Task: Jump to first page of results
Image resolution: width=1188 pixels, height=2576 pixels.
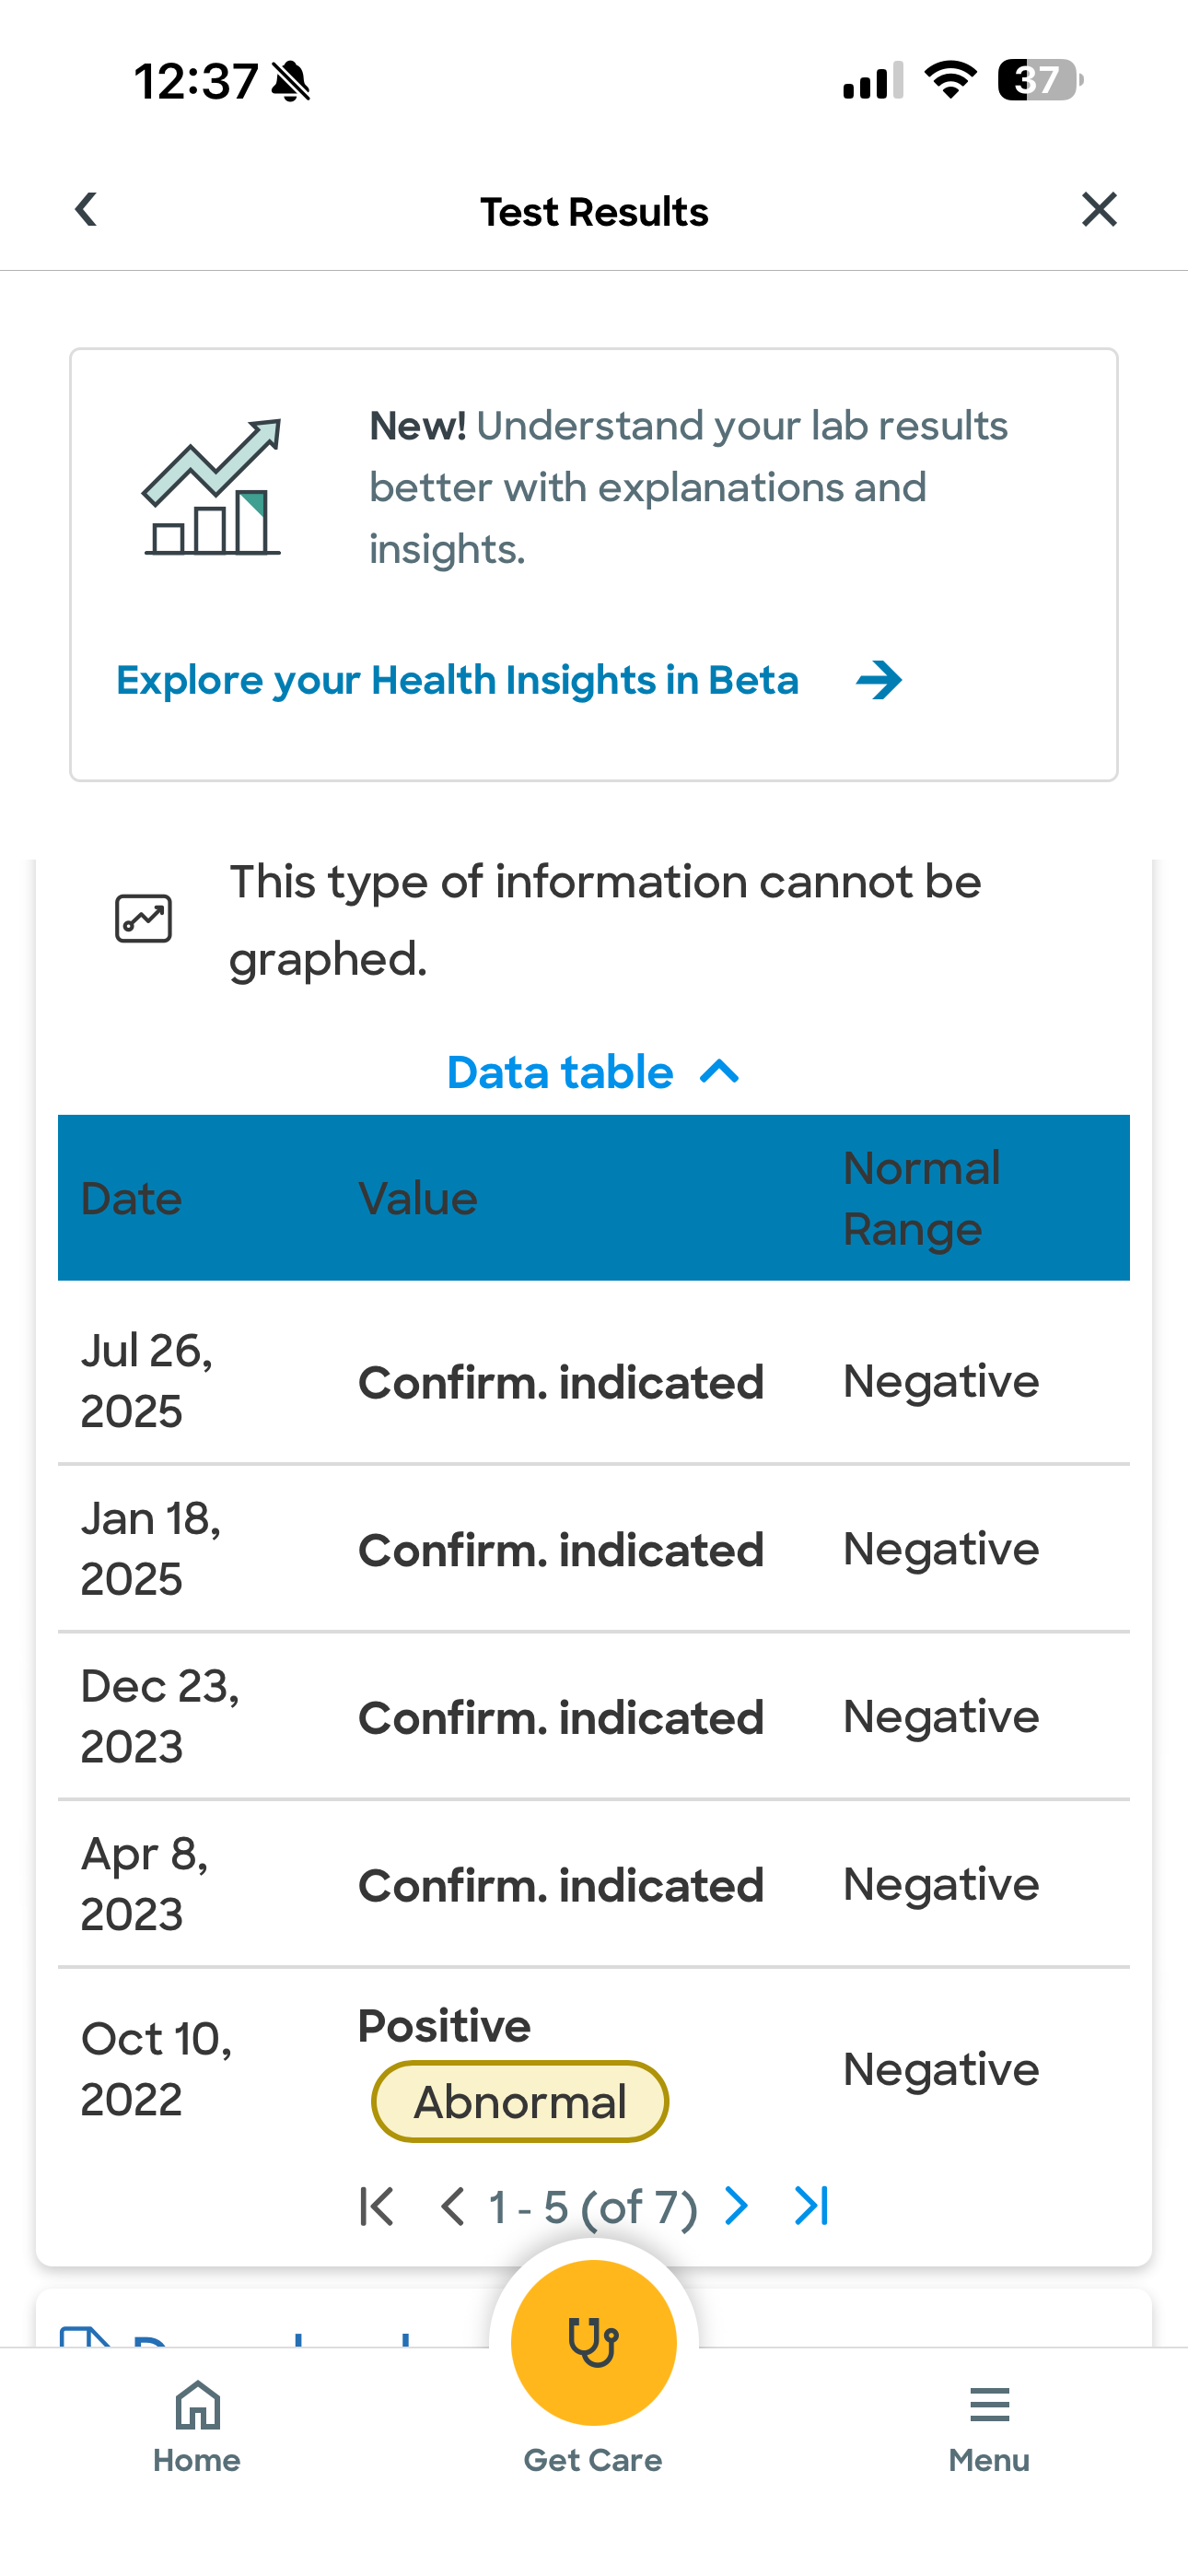Action: [377, 2206]
